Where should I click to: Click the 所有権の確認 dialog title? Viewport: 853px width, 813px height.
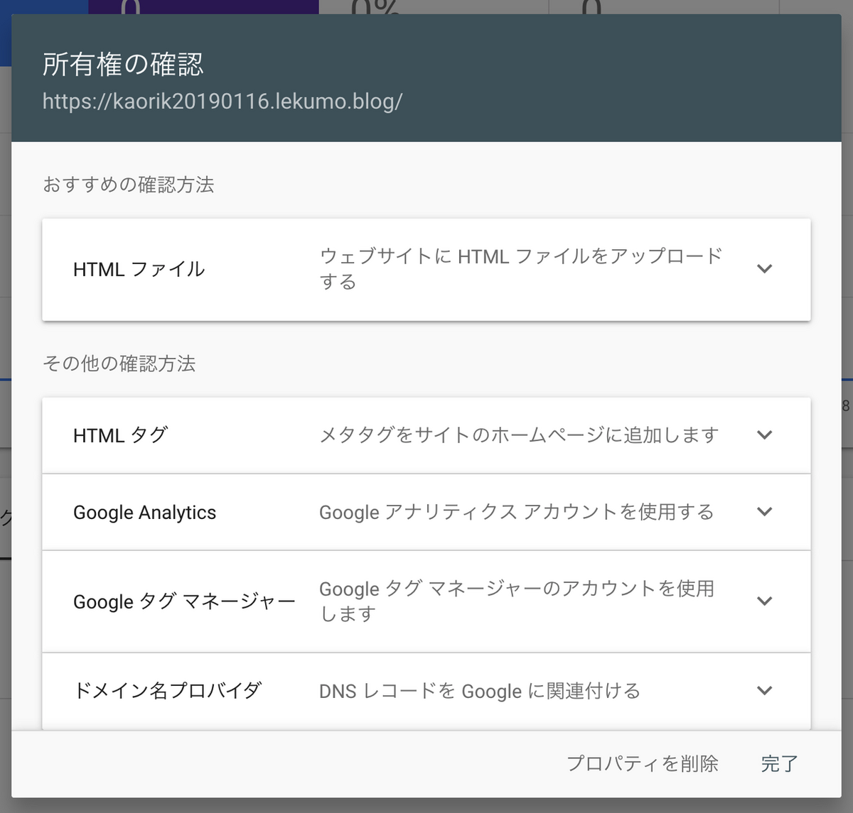point(123,64)
